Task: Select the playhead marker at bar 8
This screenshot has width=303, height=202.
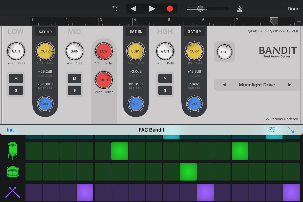Action: [x=274, y=21]
